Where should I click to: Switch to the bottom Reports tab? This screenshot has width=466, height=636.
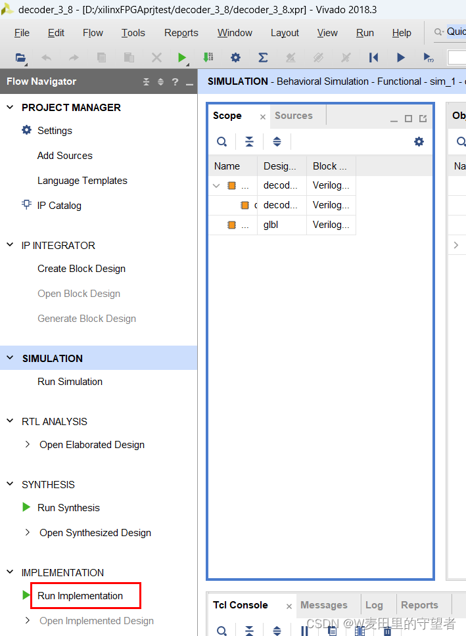point(419,605)
